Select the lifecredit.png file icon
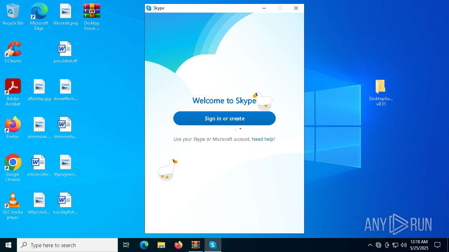449x252 pixels. (x=66, y=15)
